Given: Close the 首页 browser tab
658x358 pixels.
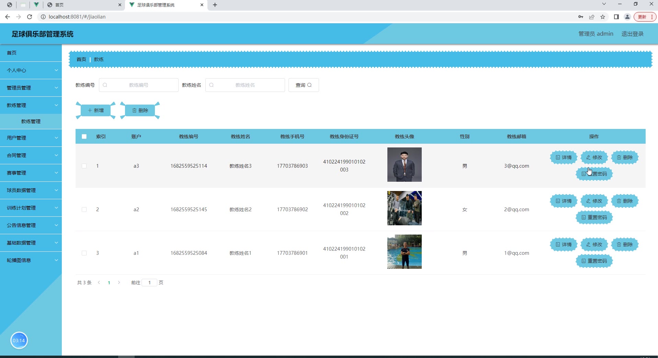Looking at the screenshot, I should tap(120, 5).
